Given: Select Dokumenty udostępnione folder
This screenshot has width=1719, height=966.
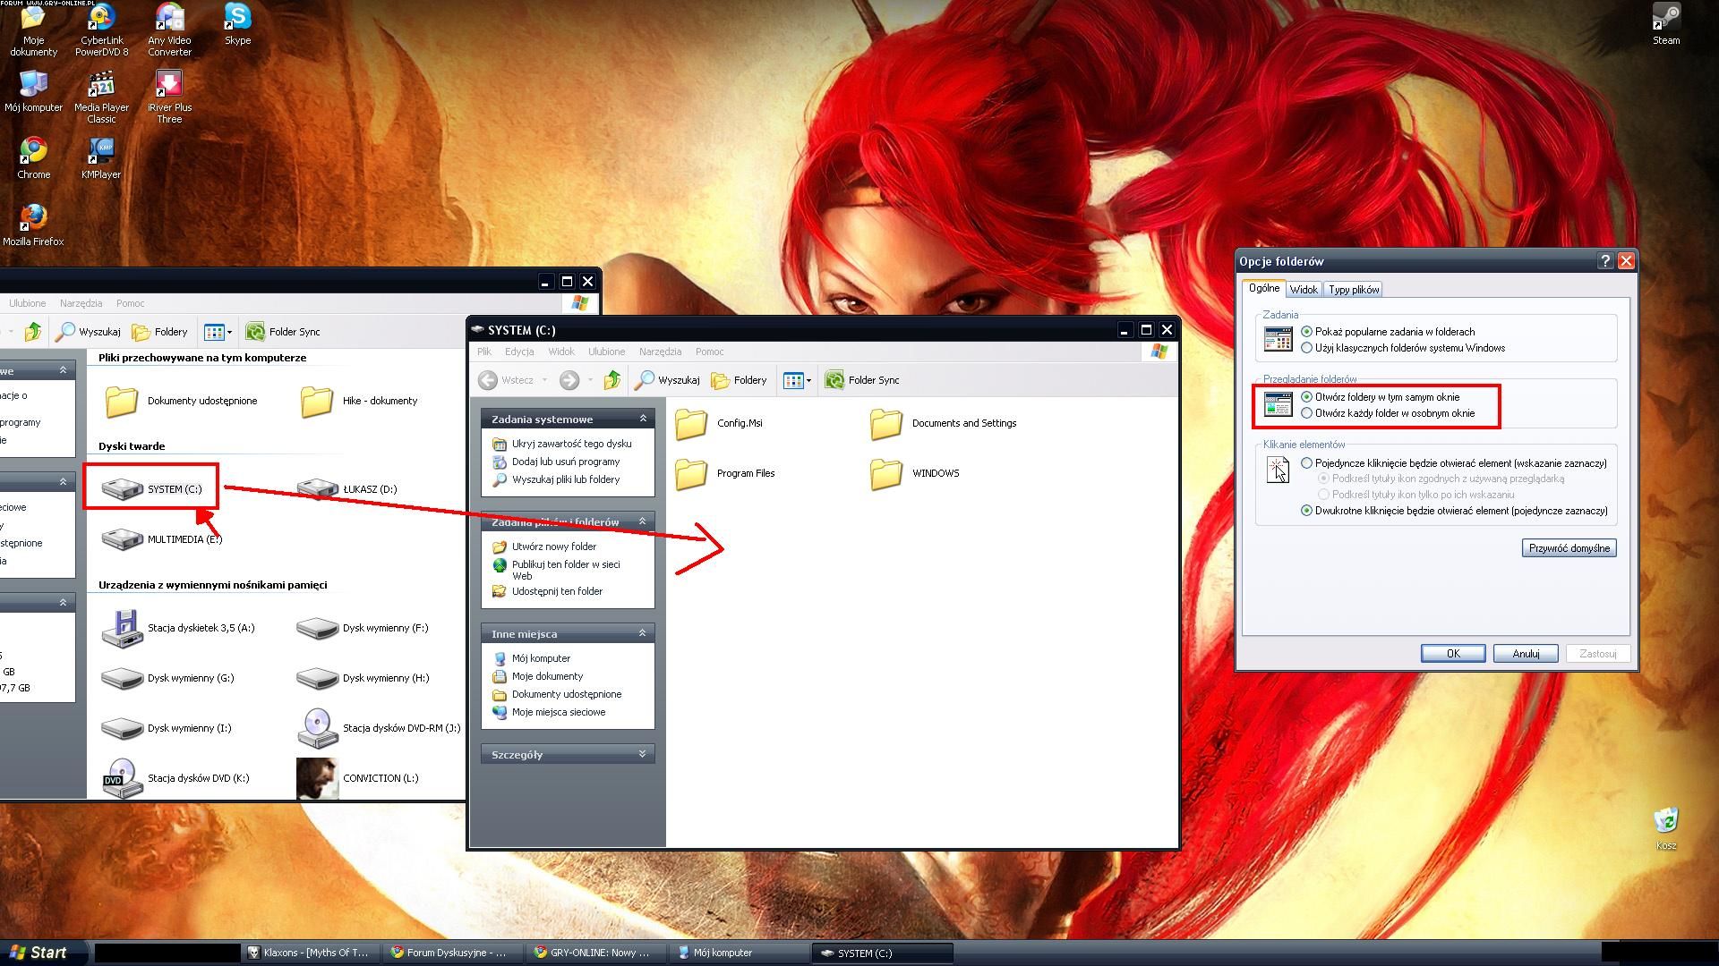Looking at the screenshot, I should pyautogui.click(x=181, y=401).
